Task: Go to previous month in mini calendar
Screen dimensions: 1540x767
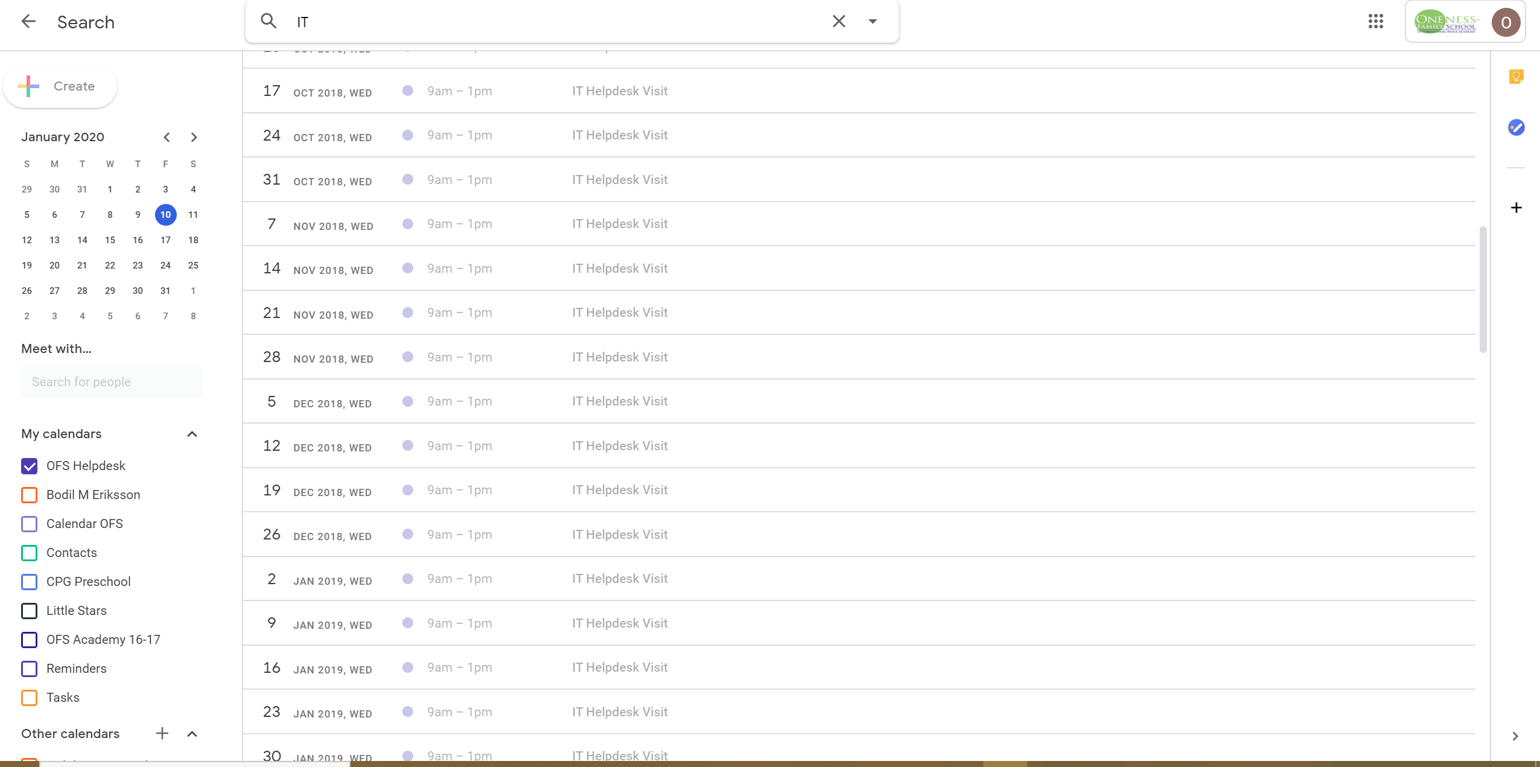Action: [x=166, y=137]
